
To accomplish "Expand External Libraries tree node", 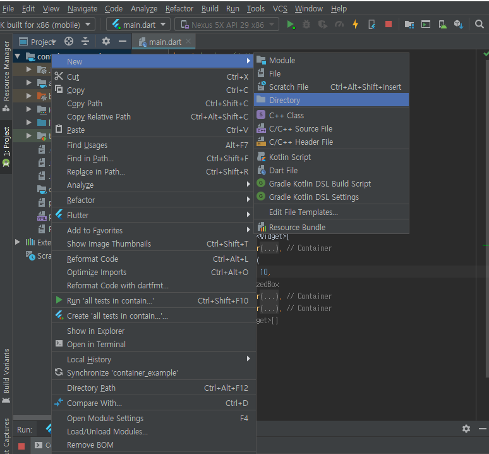I will [x=18, y=242].
